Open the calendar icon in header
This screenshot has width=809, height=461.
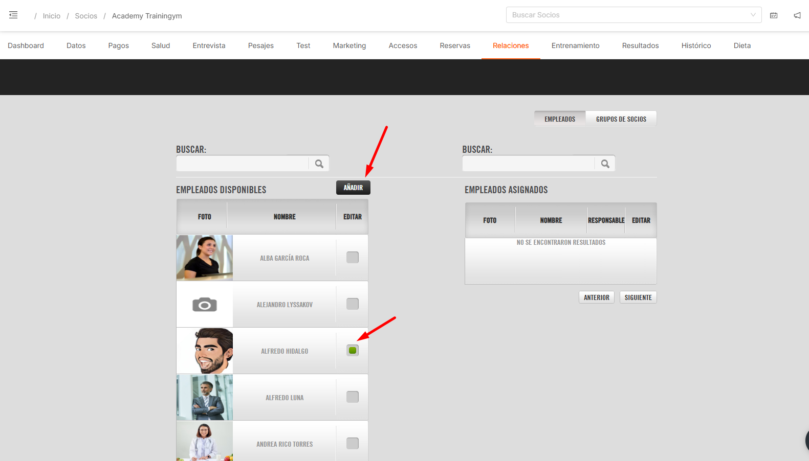[x=774, y=15]
